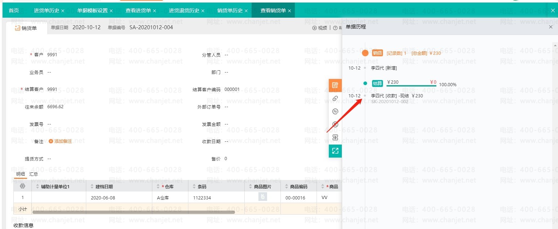Open the table column settings gear
Image resolution: width=558 pixels, height=229 pixels.
coord(22,186)
